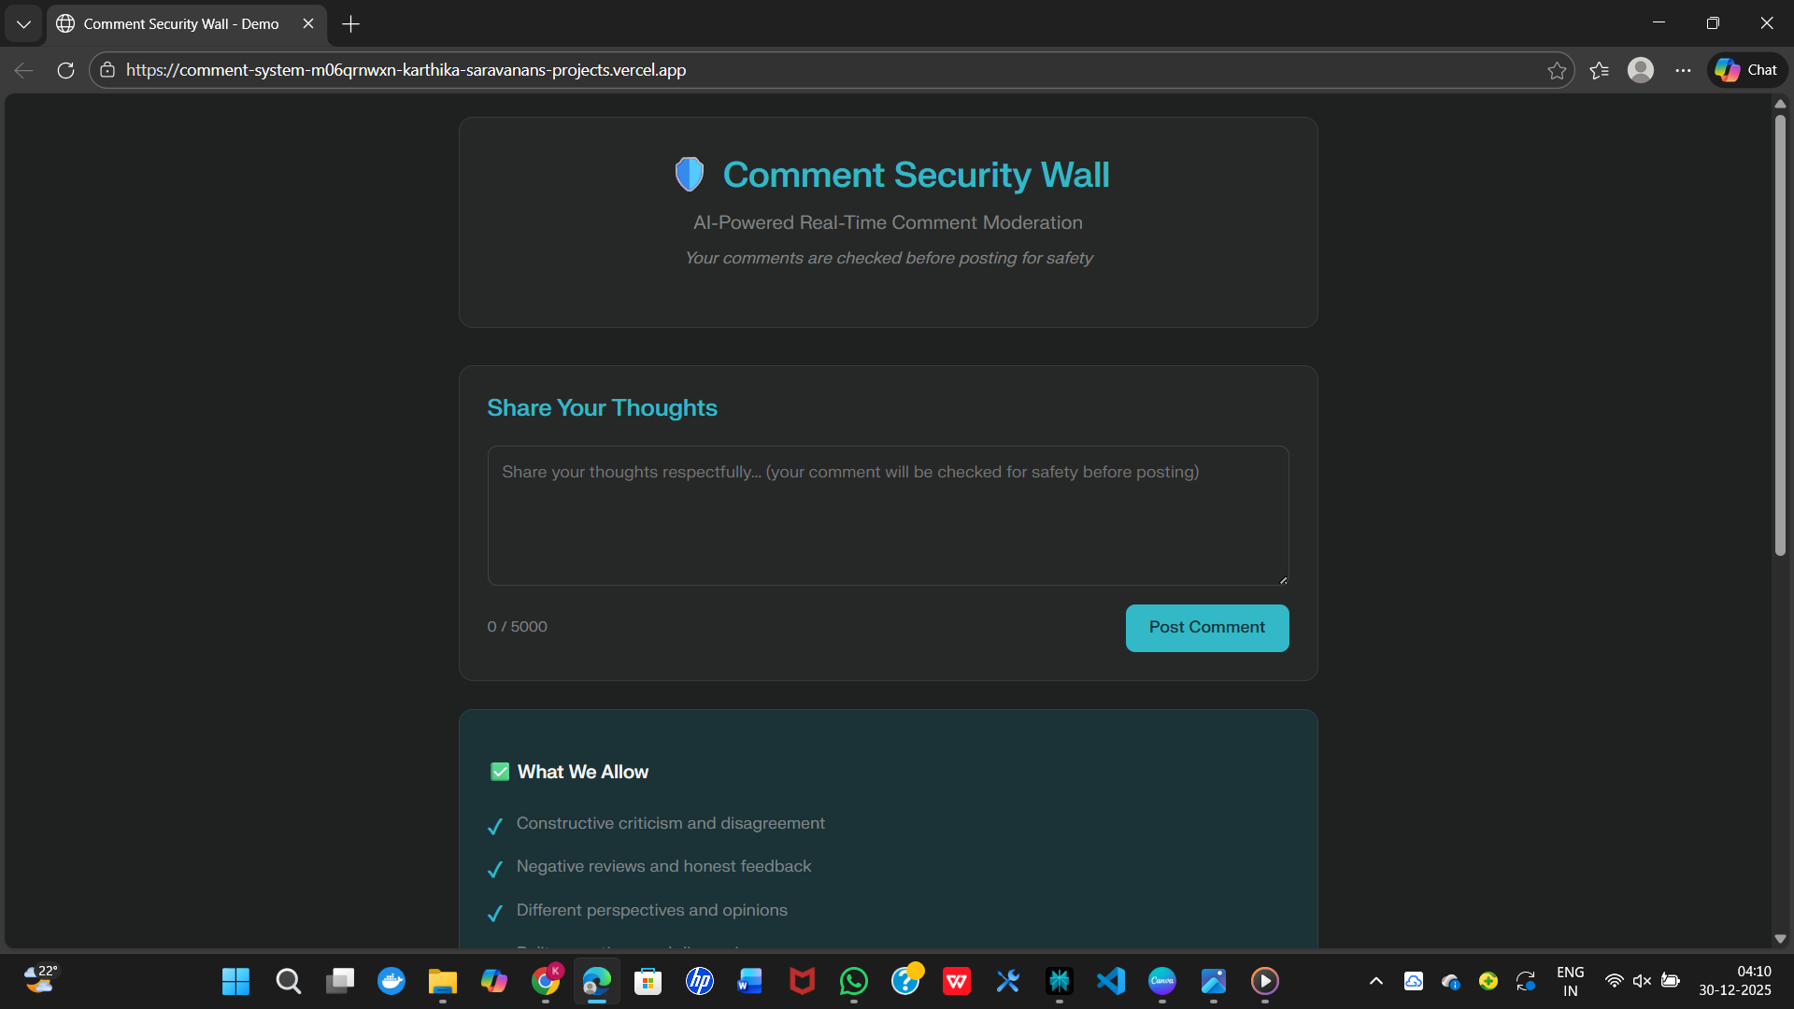Refresh the page with reload icon
This screenshot has width=1794, height=1009.
[x=65, y=70]
